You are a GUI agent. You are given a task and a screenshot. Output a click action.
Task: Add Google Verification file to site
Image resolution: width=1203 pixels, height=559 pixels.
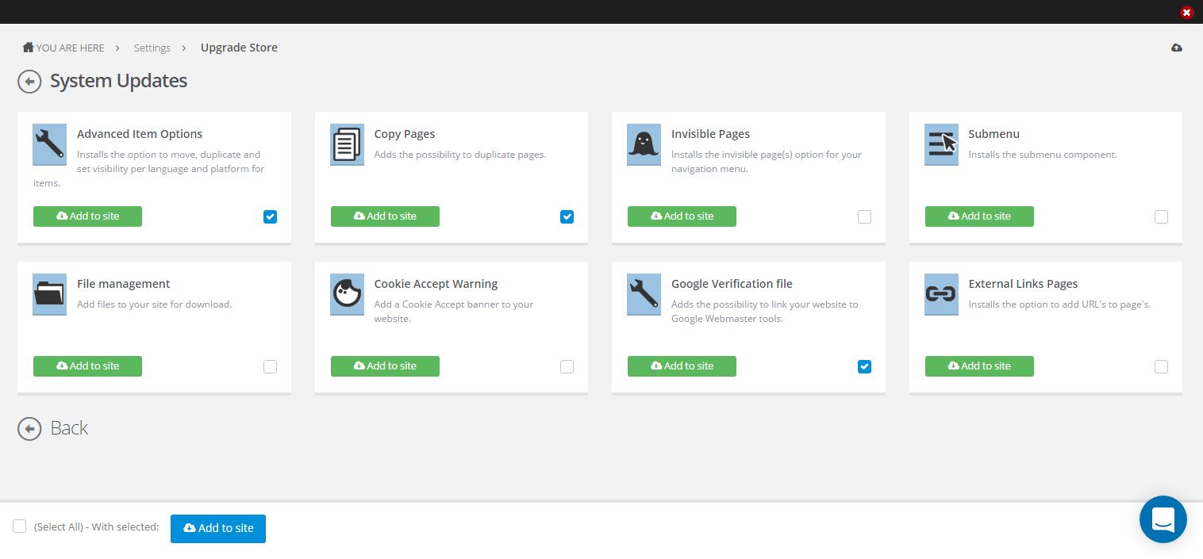[682, 366]
